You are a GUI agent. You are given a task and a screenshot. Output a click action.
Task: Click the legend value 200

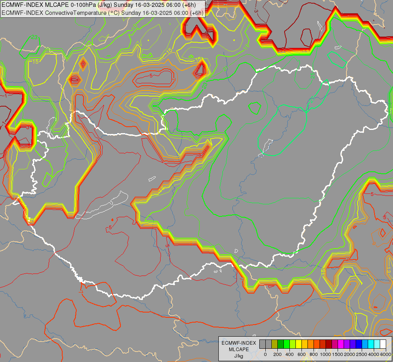tap(277, 354)
